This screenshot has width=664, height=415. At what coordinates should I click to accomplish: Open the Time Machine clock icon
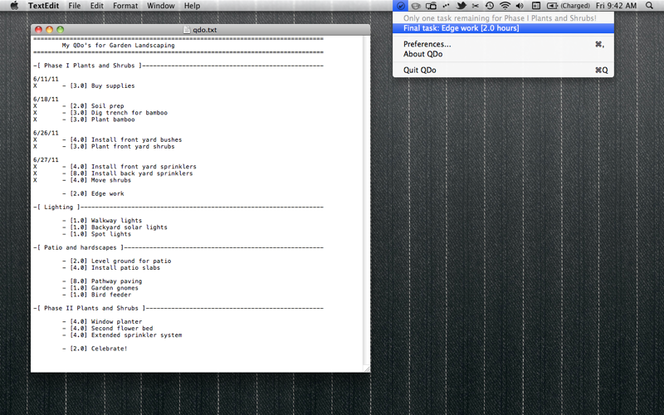click(x=490, y=6)
